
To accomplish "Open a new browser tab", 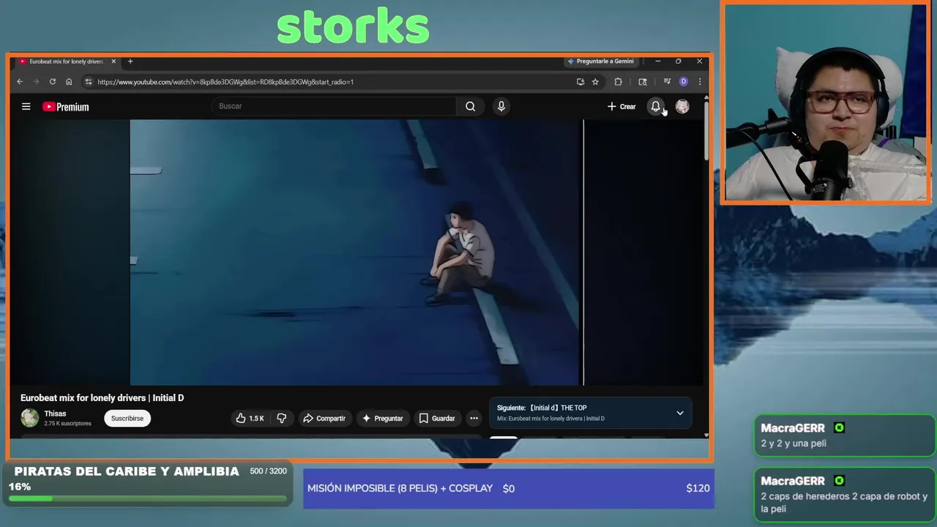I will point(130,61).
